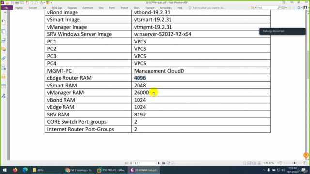Image resolution: width=310 pixels, height=174 pixels.
Task: Open the page number dropdown
Action: point(155,163)
